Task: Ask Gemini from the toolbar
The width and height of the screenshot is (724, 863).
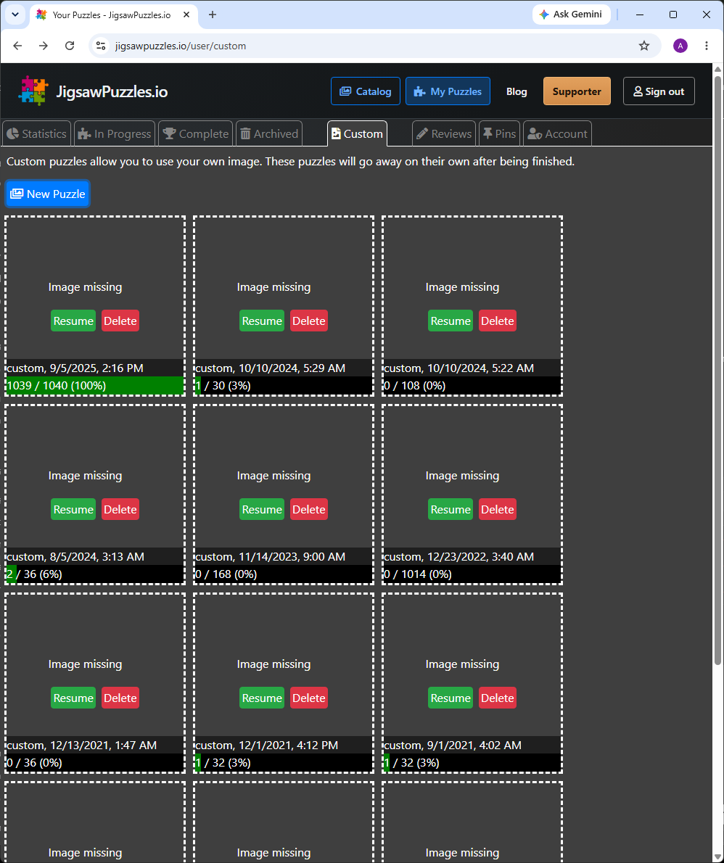Action: [x=571, y=15]
